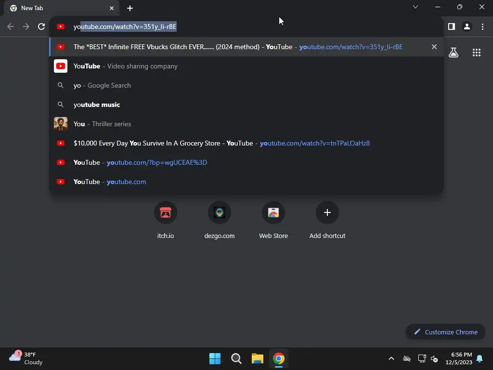The height and width of the screenshot is (370, 493).
Task: Open the Vbucks Glitch YouTube suggestion
Action: (x=246, y=47)
